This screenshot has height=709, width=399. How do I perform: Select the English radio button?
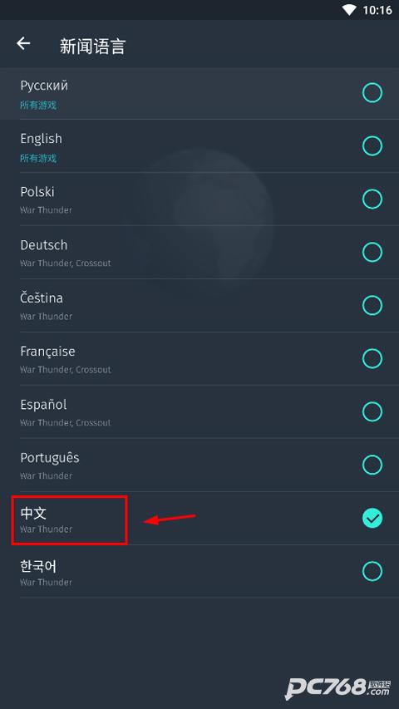pos(372,146)
